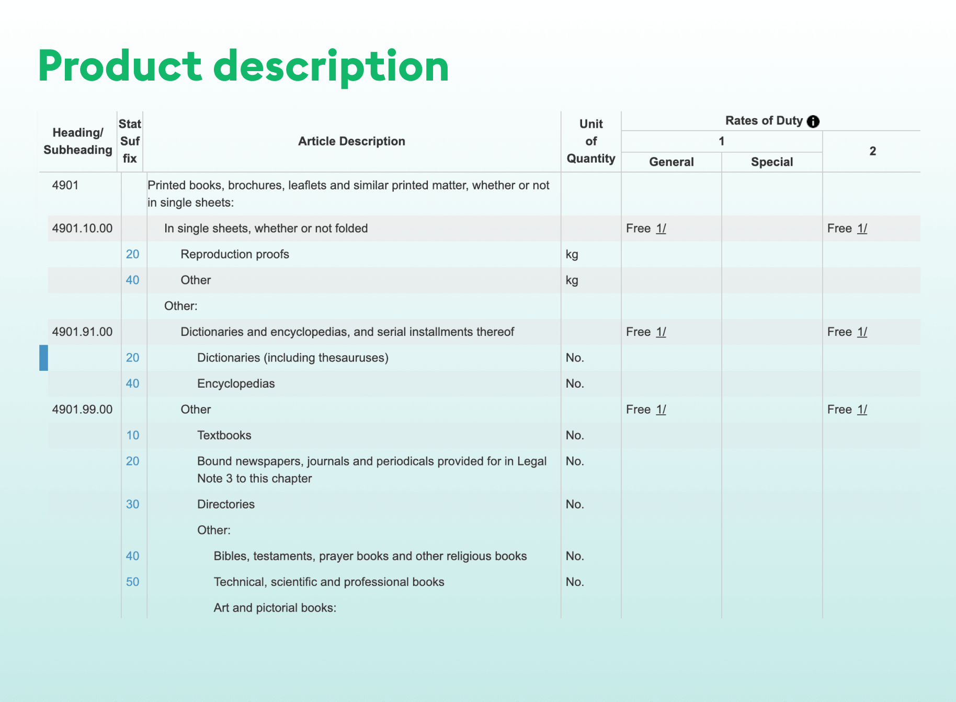Image resolution: width=956 pixels, height=702 pixels.
Task: Click General footnote 1/ for 4901.91.00
Action: click(661, 332)
